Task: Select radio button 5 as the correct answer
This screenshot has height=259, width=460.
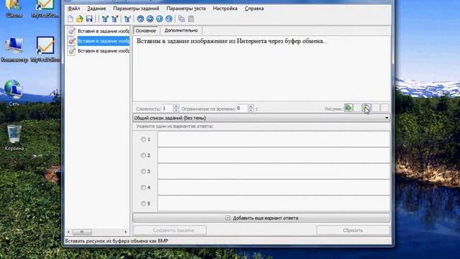Action: tap(143, 204)
